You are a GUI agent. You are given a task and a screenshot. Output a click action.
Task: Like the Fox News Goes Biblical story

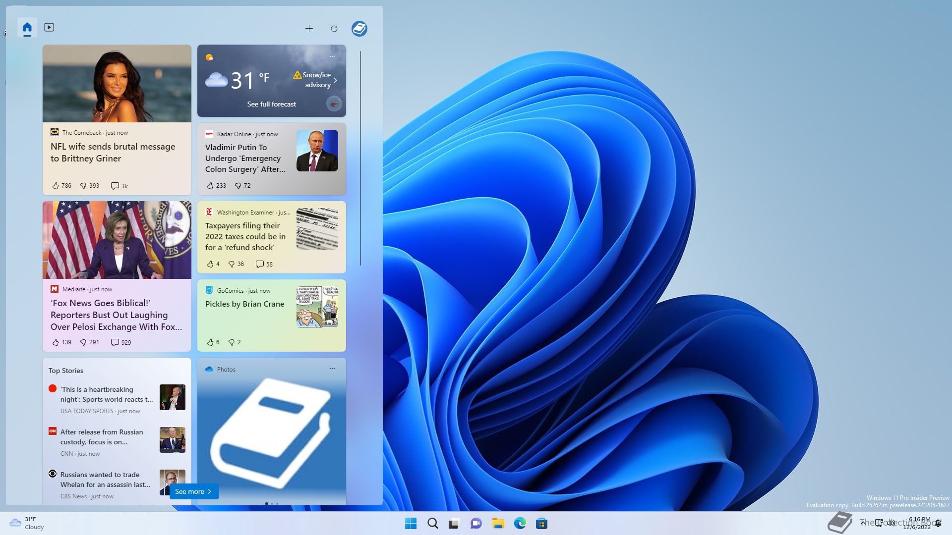pyautogui.click(x=61, y=342)
